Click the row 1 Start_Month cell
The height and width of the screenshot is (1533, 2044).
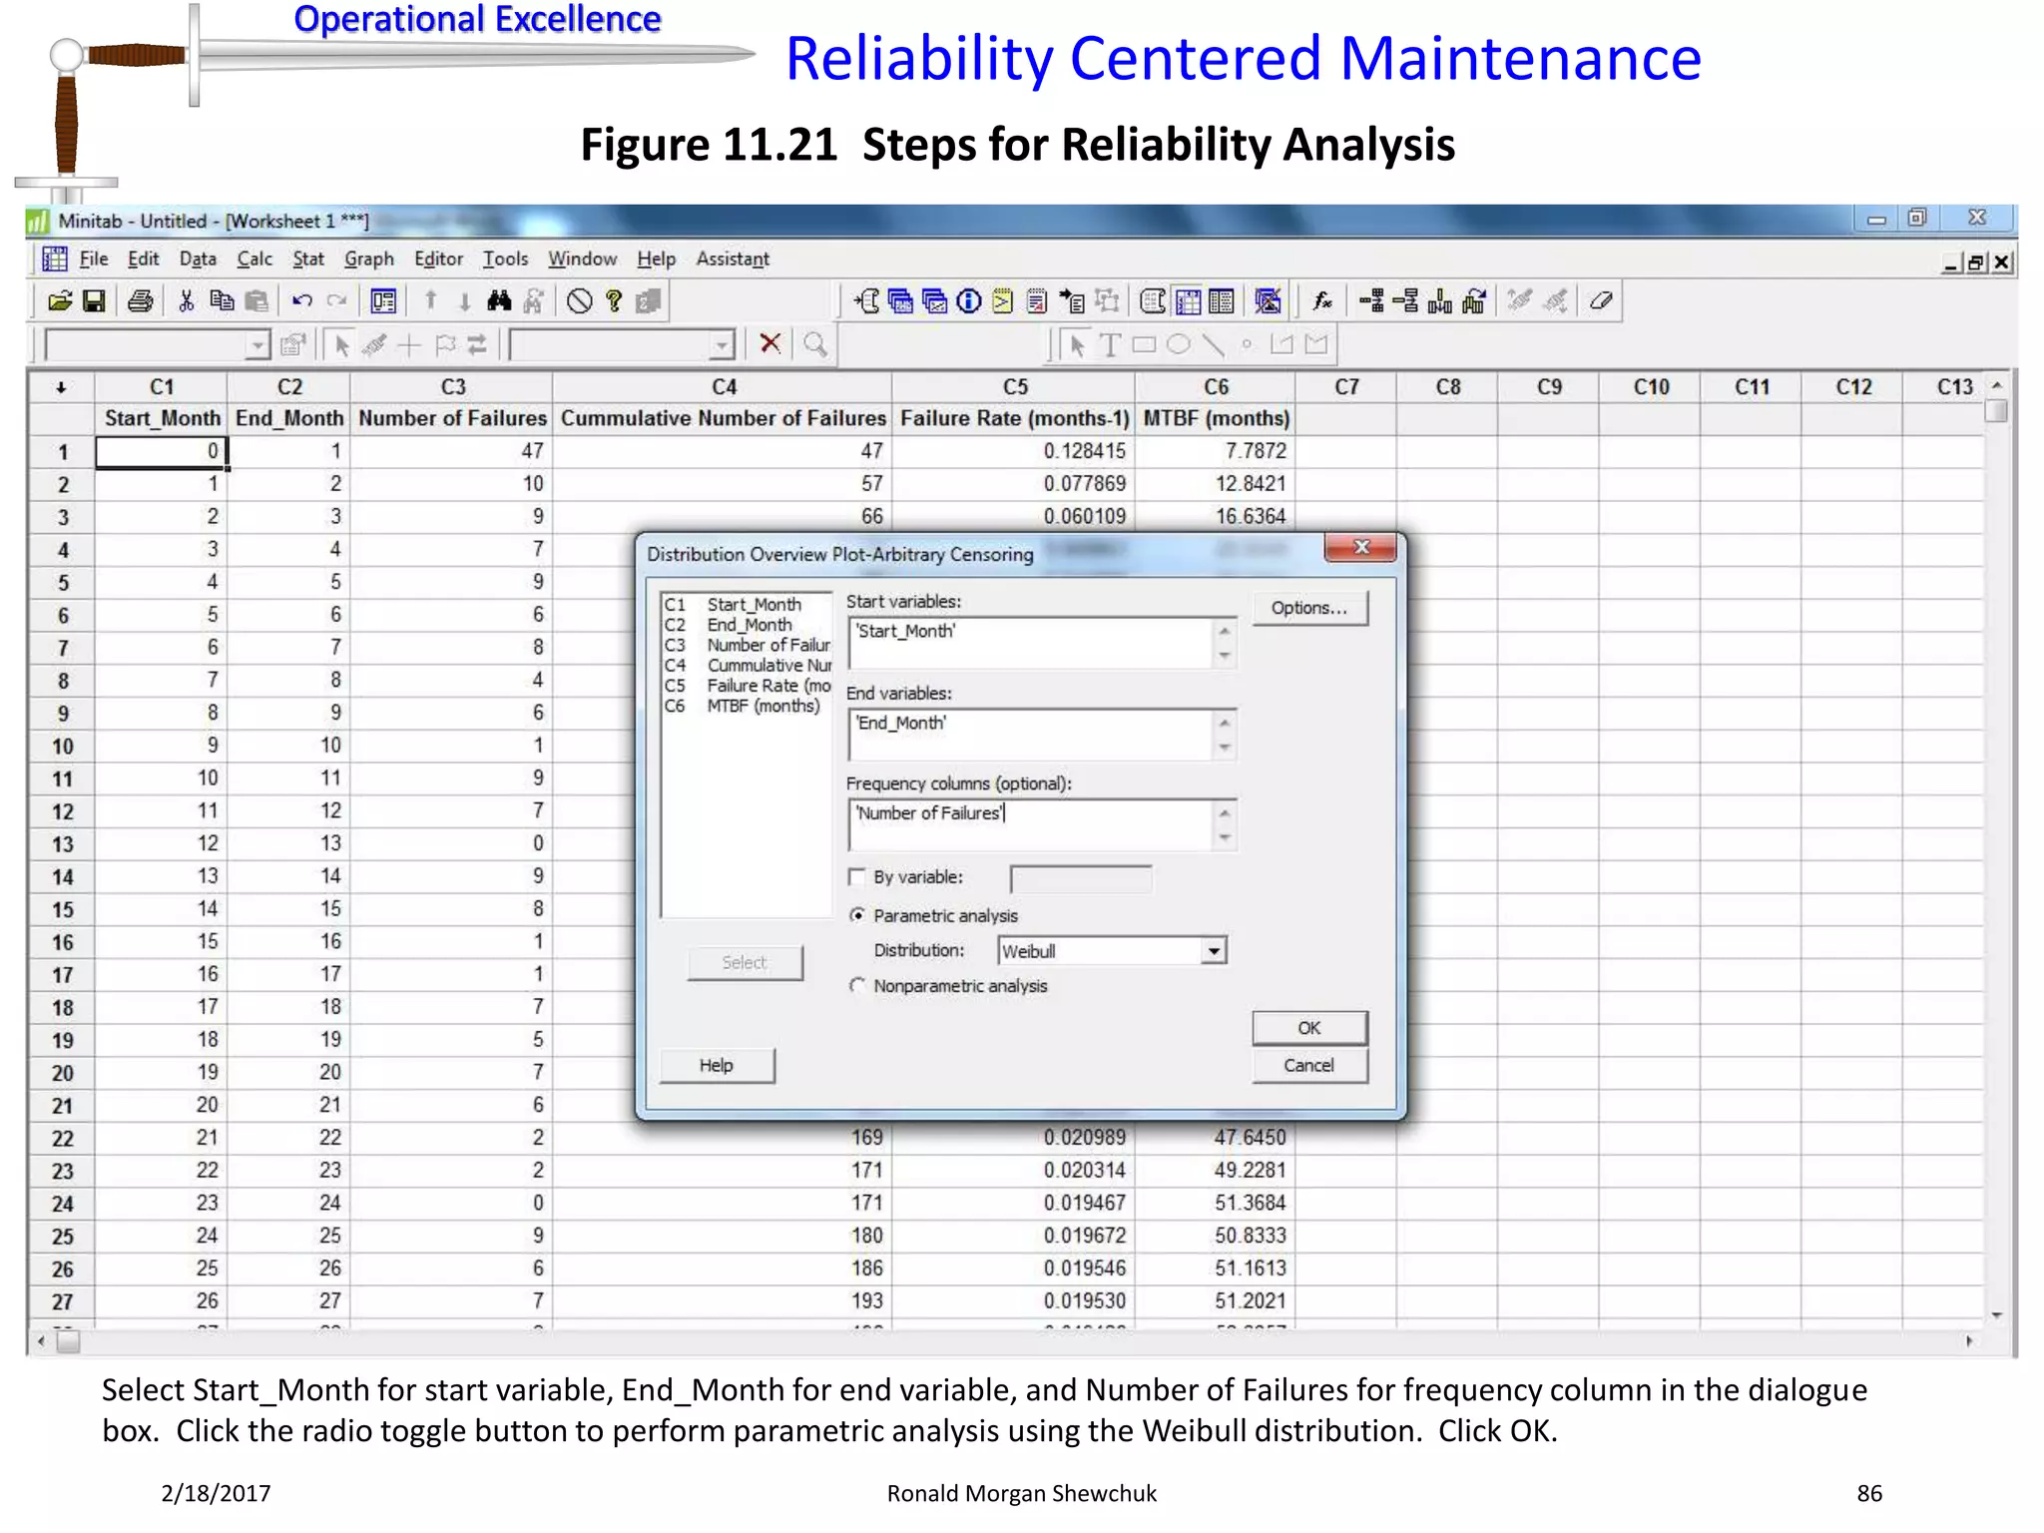pos(161,452)
